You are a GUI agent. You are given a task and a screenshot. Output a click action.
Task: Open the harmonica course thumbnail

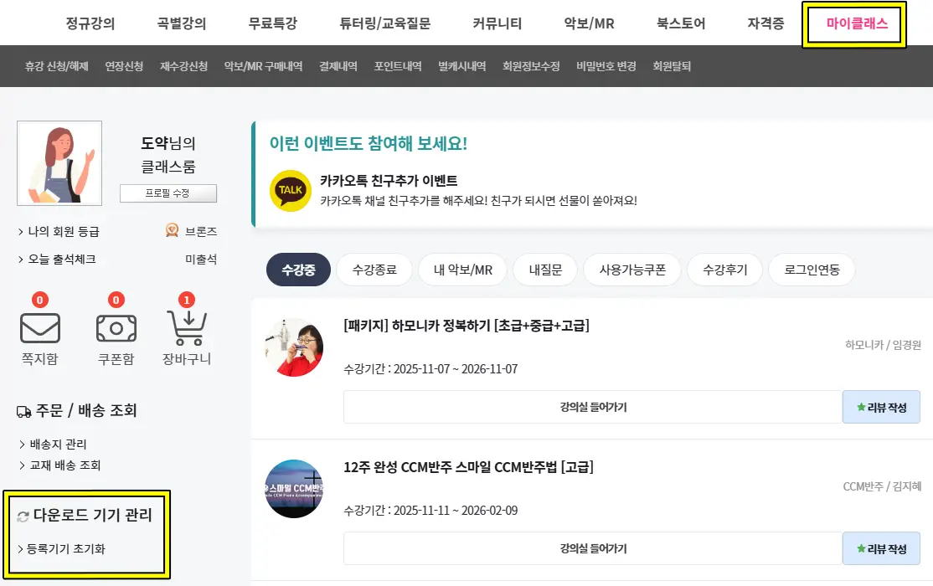pyautogui.click(x=293, y=347)
